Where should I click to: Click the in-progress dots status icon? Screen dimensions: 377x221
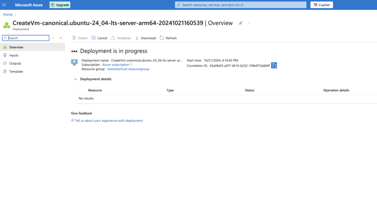74,51
